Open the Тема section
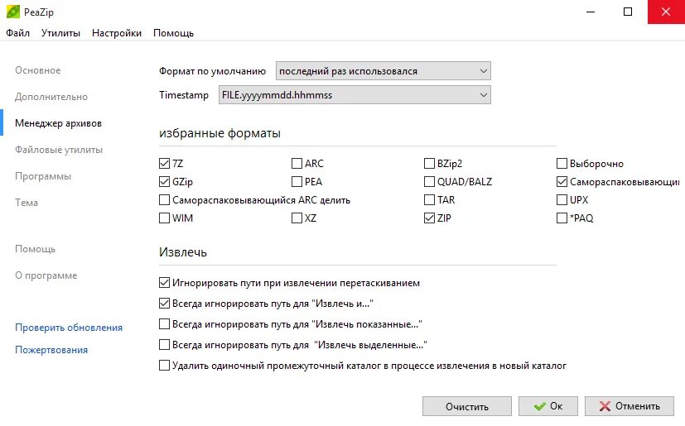This screenshot has height=426, width=685. pyautogui.click(x=27, y=203)
